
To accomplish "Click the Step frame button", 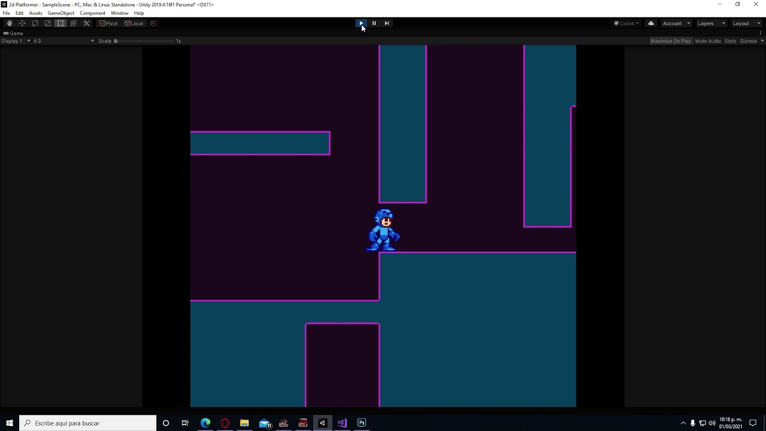I will pos(387,23).
